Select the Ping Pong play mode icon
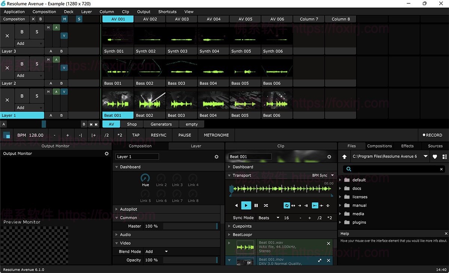This screenshot has height=273, width=449. pyautogui.click(x=294, y=205)
